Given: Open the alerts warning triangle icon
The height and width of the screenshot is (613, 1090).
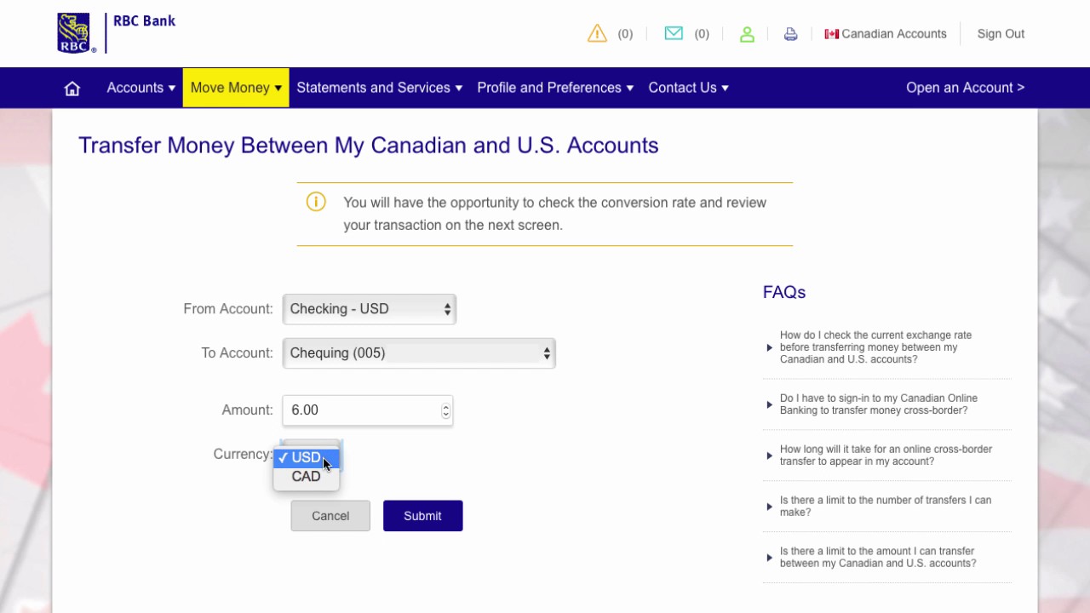Looking at the screenshot, I should pos(597,34).
